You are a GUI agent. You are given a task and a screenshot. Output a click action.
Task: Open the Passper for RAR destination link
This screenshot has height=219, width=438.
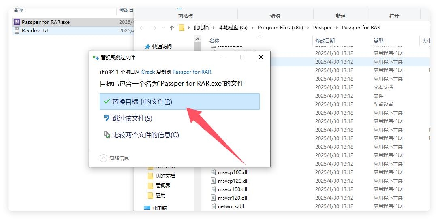tap(192, 72)
